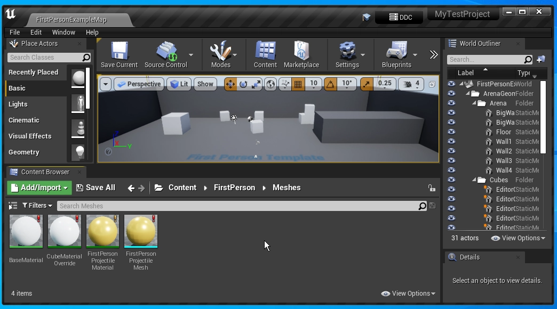This screenshot has width=557, height=309.
Task: Hide the Wall1 actor with eye icon
Action: 451,141
